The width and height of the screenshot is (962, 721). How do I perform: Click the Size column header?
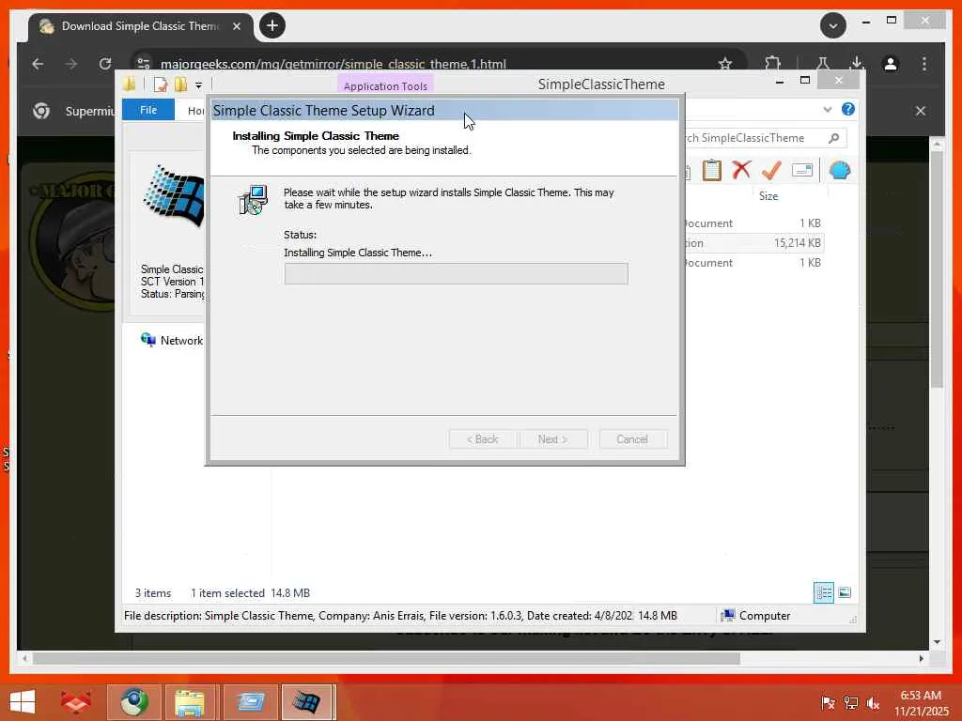click(x=768, y=196)
